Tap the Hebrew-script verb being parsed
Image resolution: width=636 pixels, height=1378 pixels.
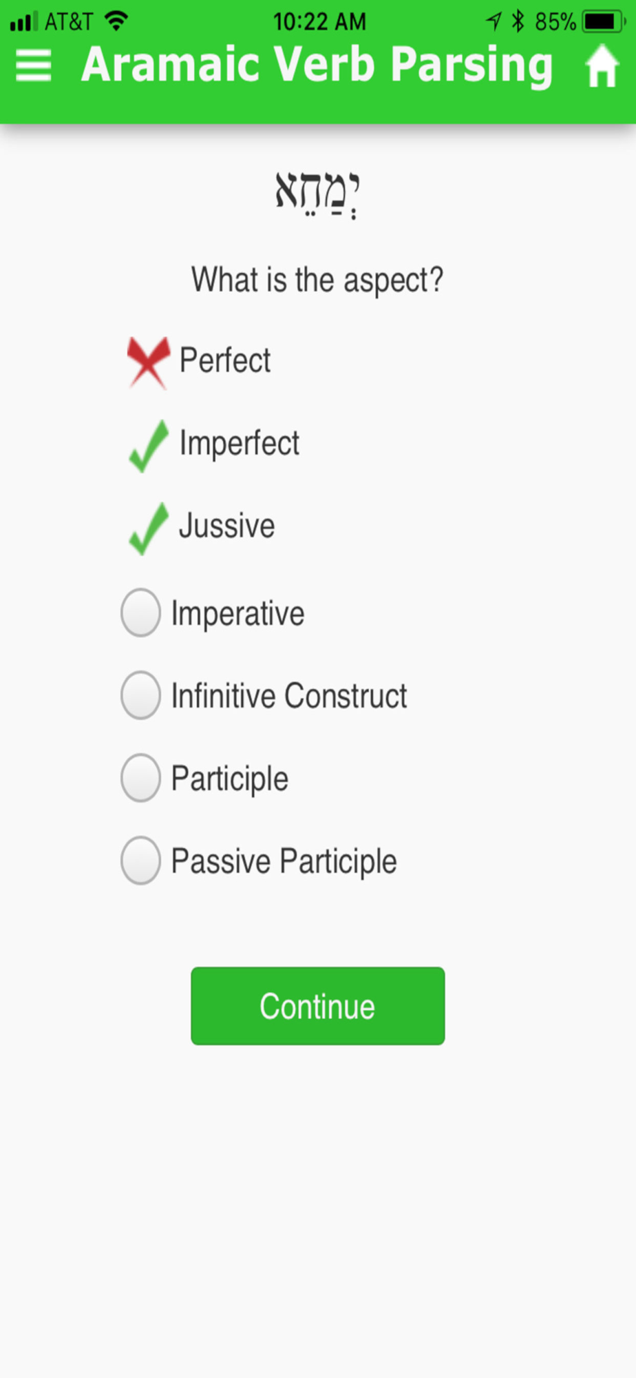[x=317, y=194]
